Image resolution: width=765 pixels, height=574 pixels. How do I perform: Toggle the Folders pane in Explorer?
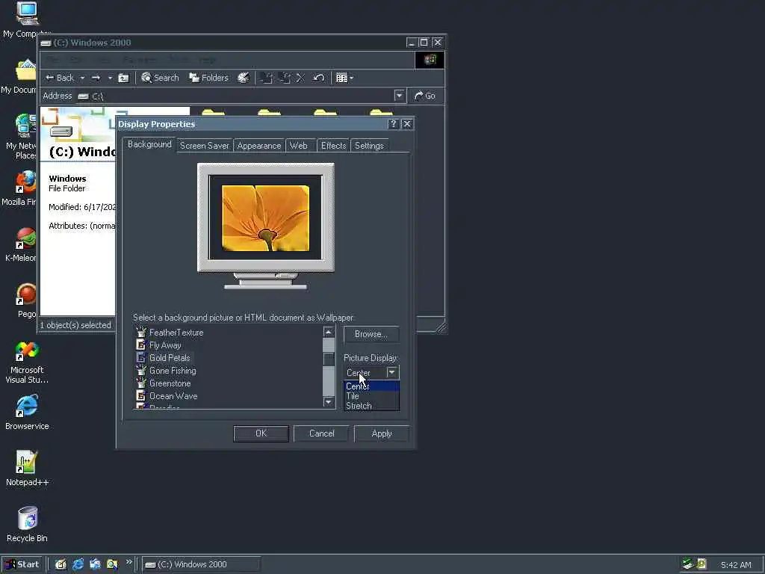tap(208, 78)
